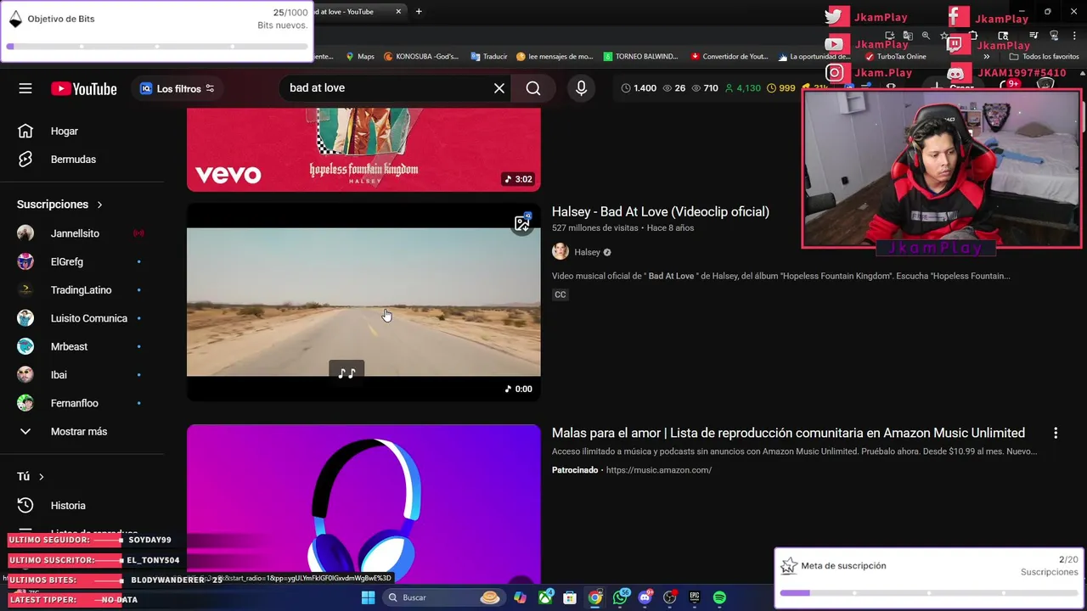
Task: Open the TurboTax Online bookmark
Action: click(895, 57)
